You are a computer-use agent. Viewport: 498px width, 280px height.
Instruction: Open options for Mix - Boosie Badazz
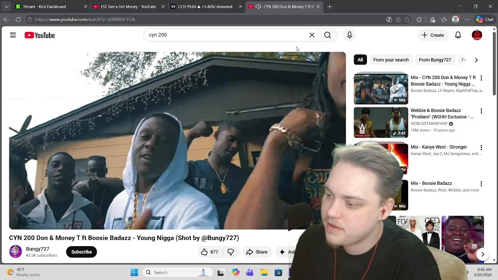point(481,184)
